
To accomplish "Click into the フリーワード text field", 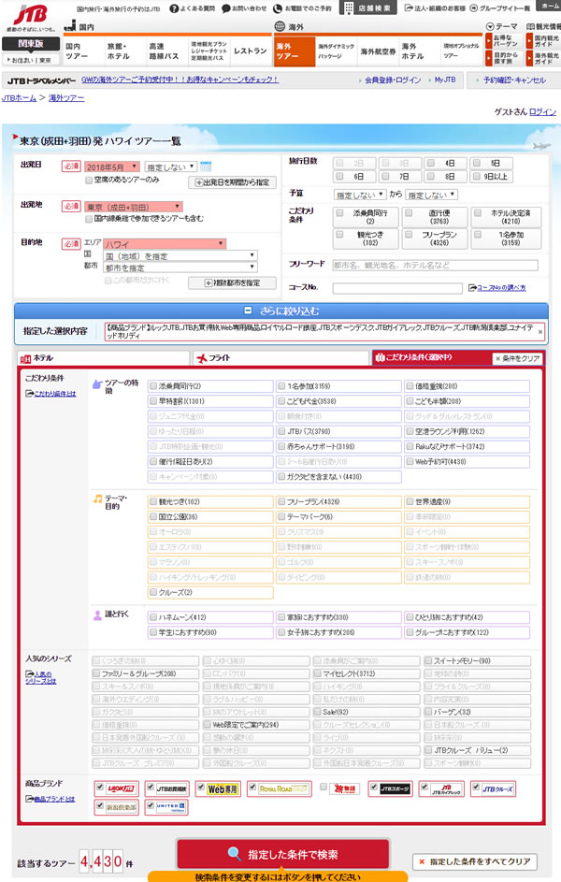I will [435, 265].
